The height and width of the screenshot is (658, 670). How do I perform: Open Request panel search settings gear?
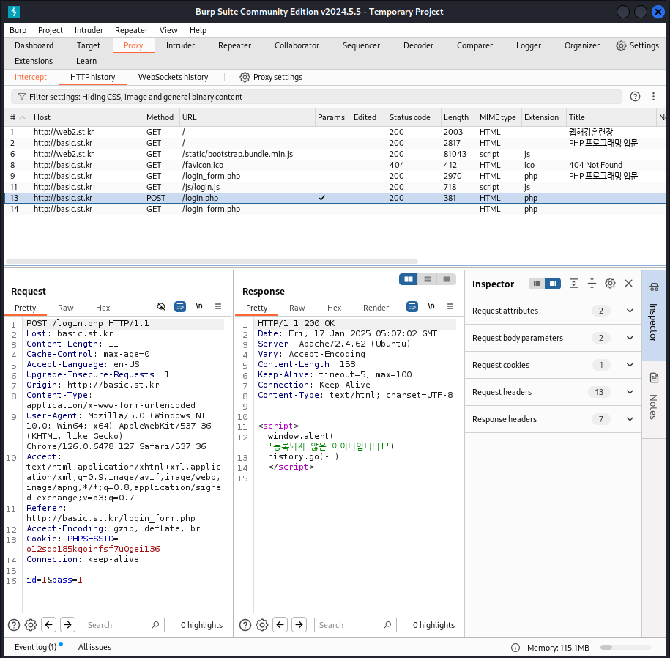tap(31, 625)
